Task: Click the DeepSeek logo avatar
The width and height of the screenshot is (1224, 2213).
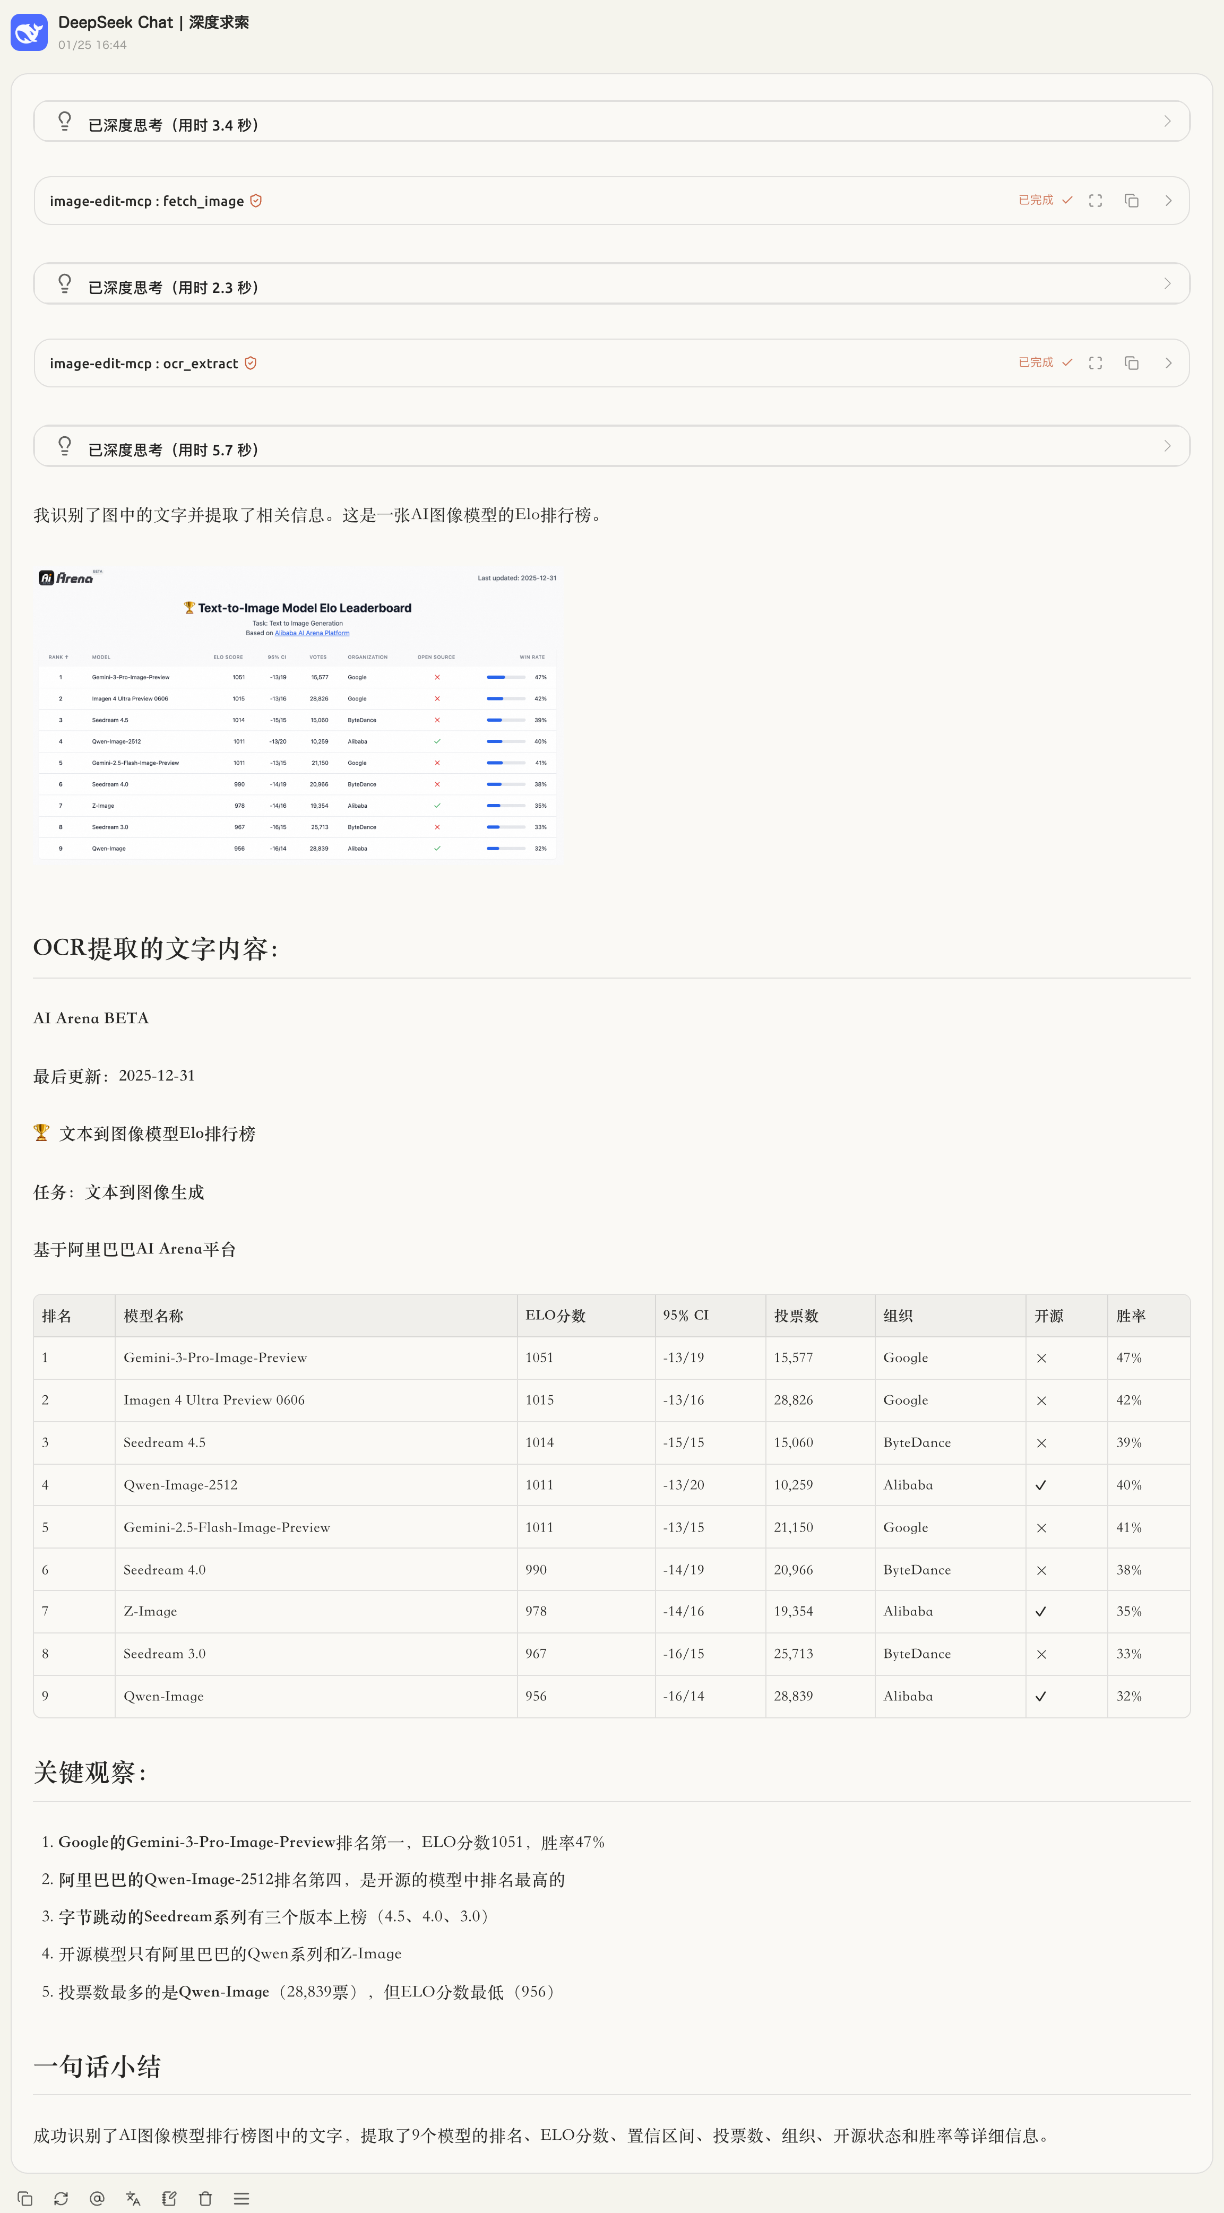Action: coord(28,32)
